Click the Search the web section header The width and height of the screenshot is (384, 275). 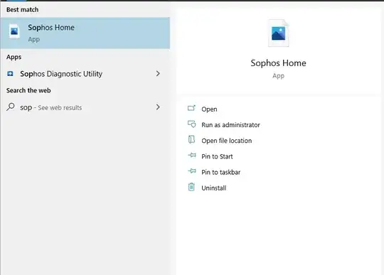(28, 90)
